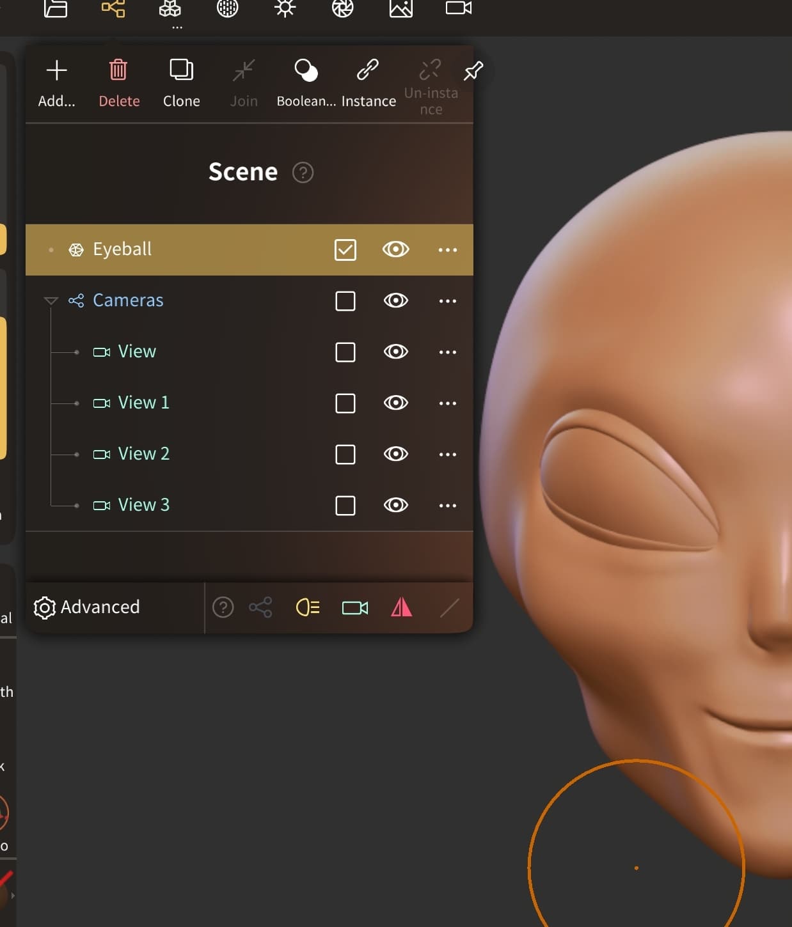This screenshot has width=792, height=927.
Task: Create an Instance of the object
Action: 368,83
